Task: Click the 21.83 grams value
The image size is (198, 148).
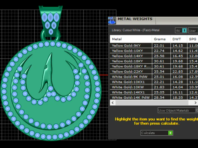Action: pyautogui.click(x=159, y=87)
